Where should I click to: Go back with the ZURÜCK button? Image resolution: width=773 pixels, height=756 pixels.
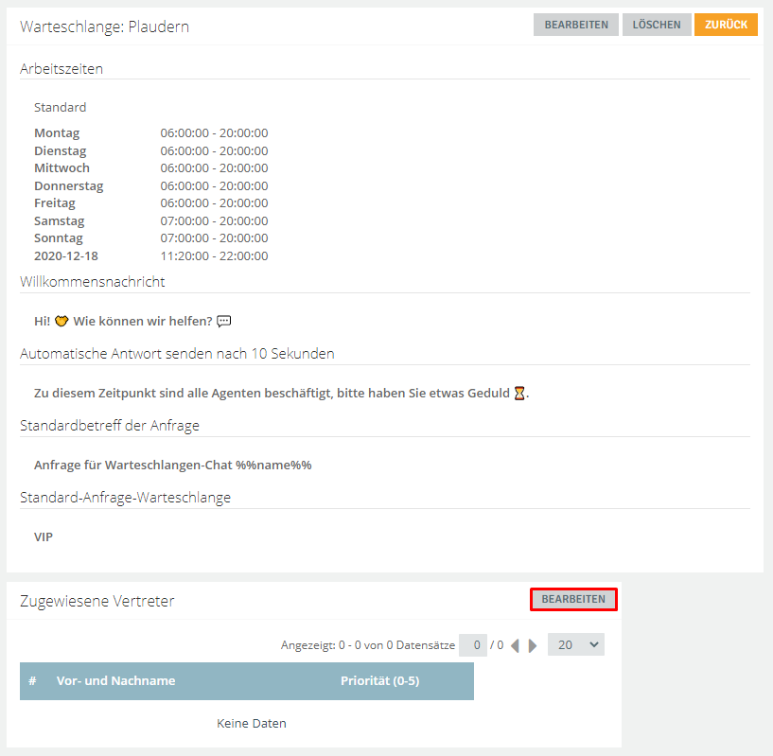pos(726,25)
